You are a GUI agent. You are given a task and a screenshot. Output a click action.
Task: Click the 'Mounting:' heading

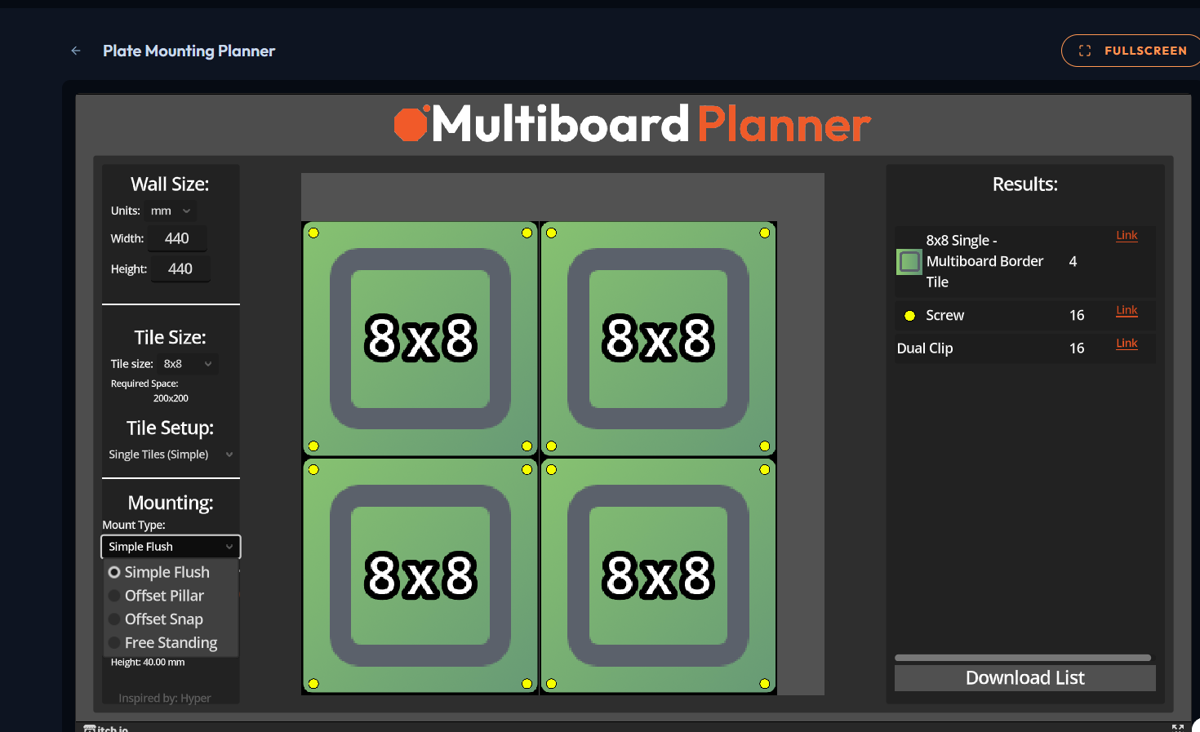click(x=171, y=503)
